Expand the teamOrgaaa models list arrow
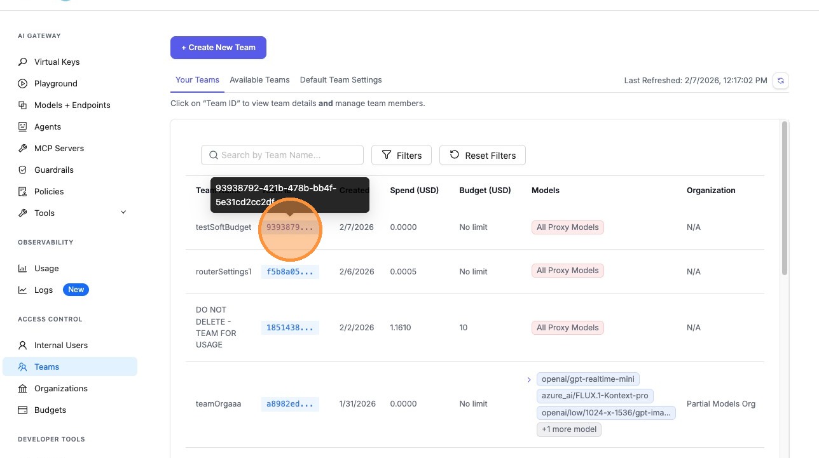The width and height of the screenshot is (819, 458). 528,380
